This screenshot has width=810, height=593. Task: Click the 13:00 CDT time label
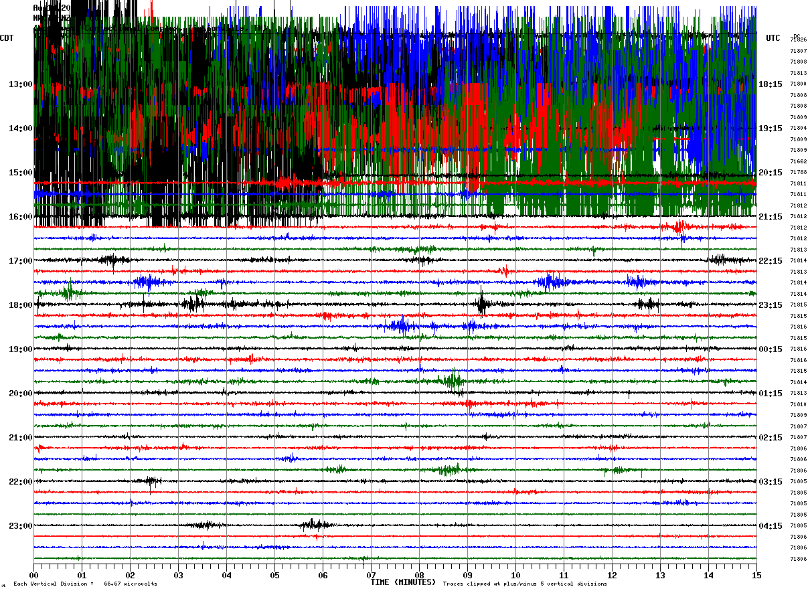pos(20,84)
